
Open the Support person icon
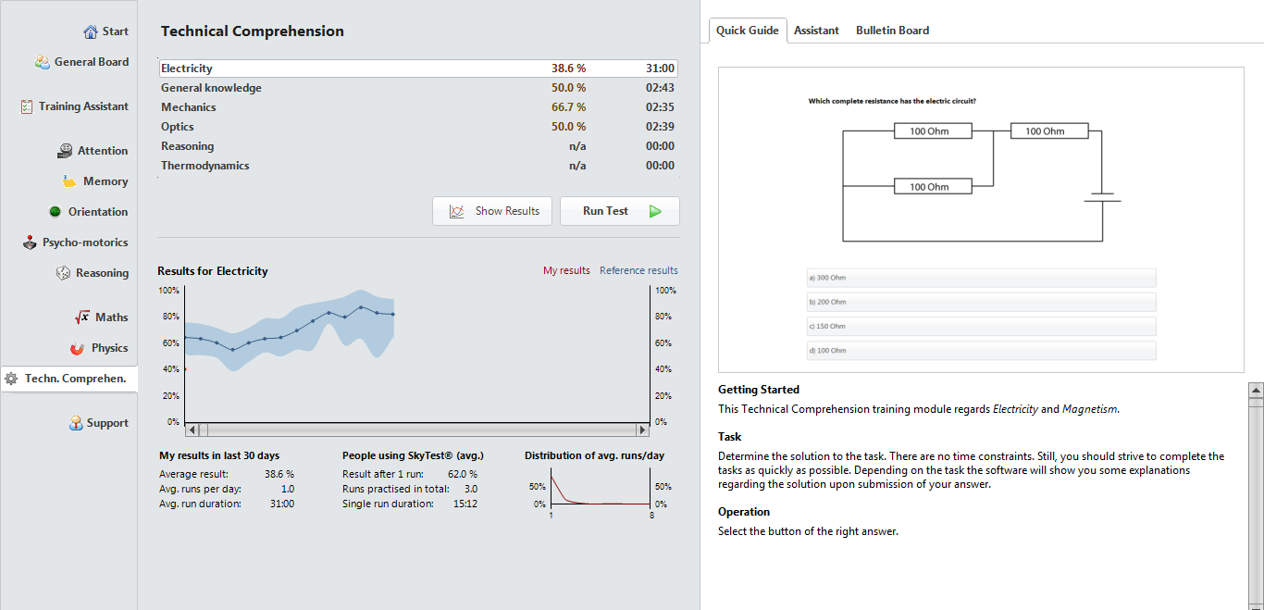(x=76, y=423)
